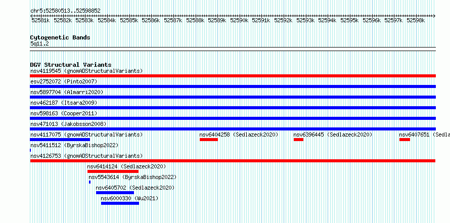Select the blue bar under esv2752072
Image resolution: width=450 pixels, height=223 pixels.
pyautogui.click(x=233, y=86)
